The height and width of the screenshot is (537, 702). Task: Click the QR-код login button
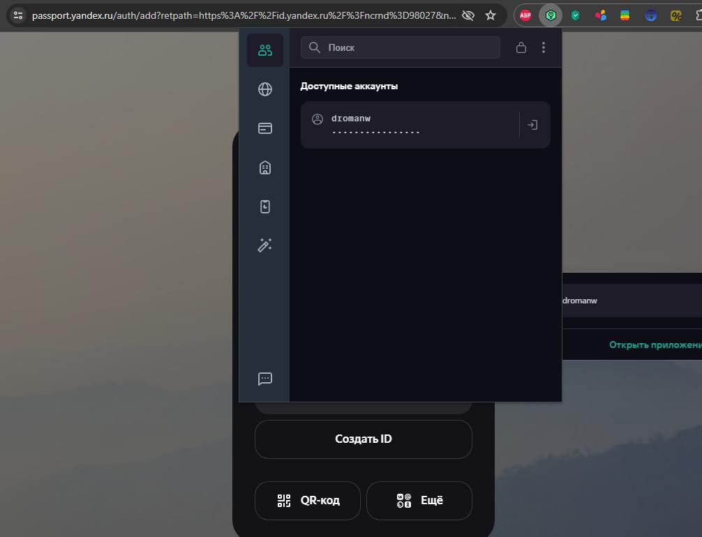(x=308, y=500)
